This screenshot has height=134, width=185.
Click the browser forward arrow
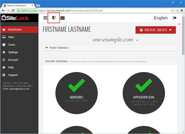tap(8, 11)
